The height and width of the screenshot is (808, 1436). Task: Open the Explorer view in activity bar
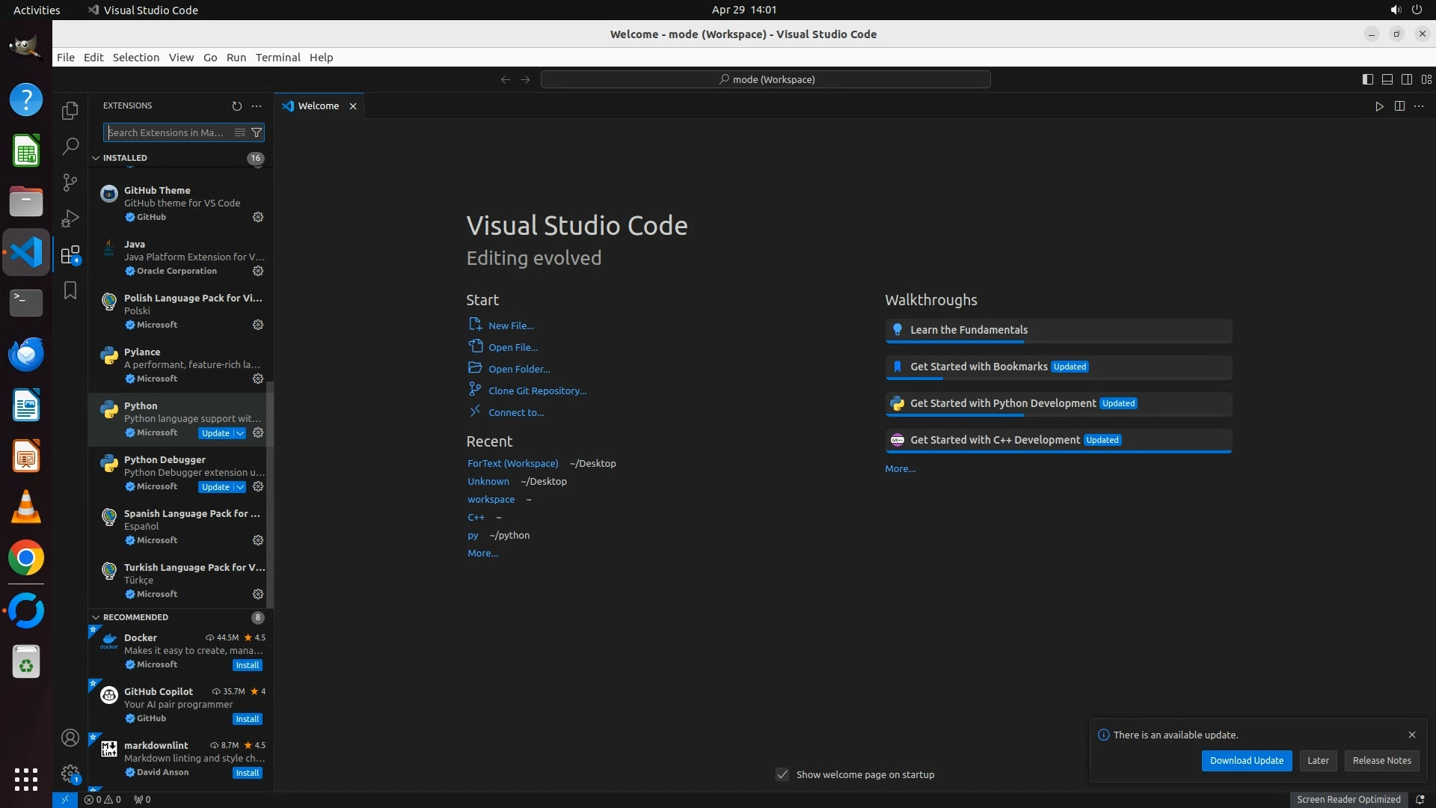70,111
